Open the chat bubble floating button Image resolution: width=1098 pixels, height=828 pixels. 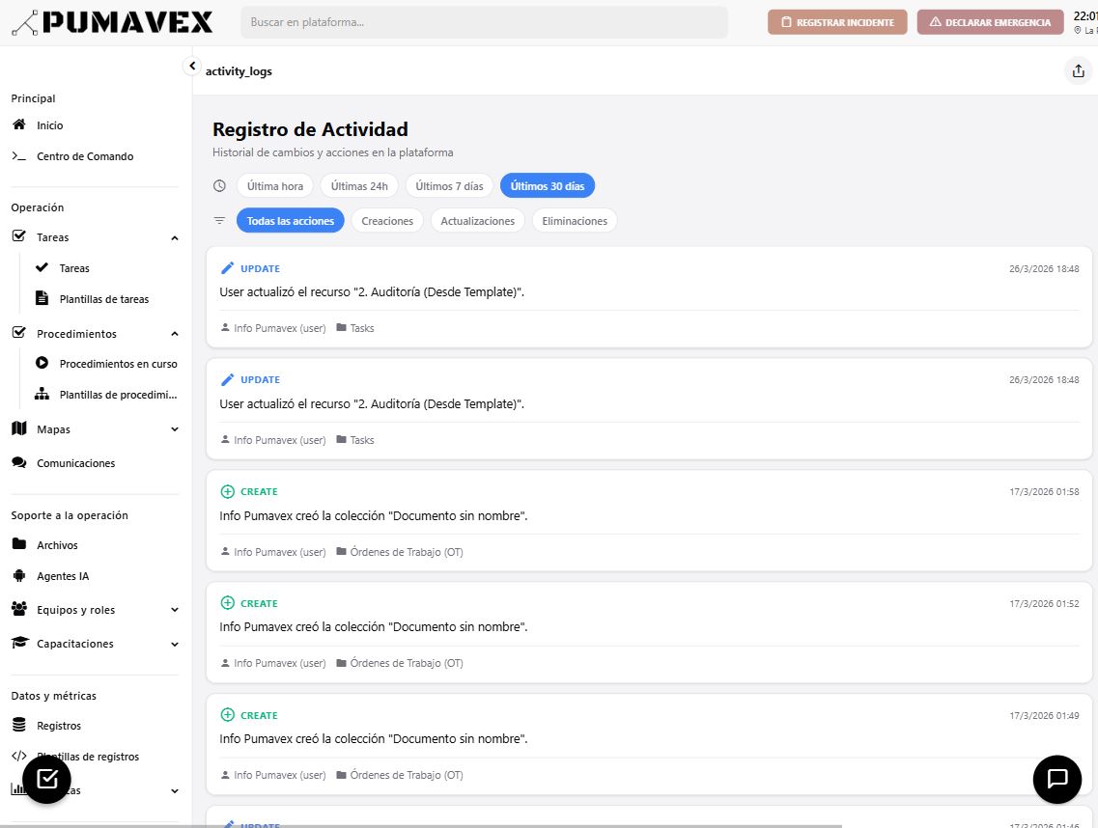click(1056, 779)
